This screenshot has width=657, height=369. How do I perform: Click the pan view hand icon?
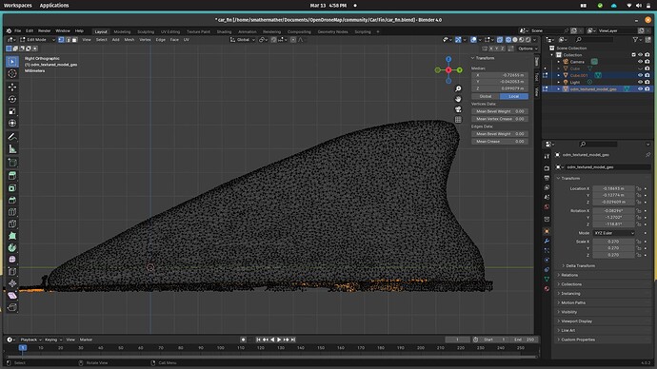tap(458, 99)
